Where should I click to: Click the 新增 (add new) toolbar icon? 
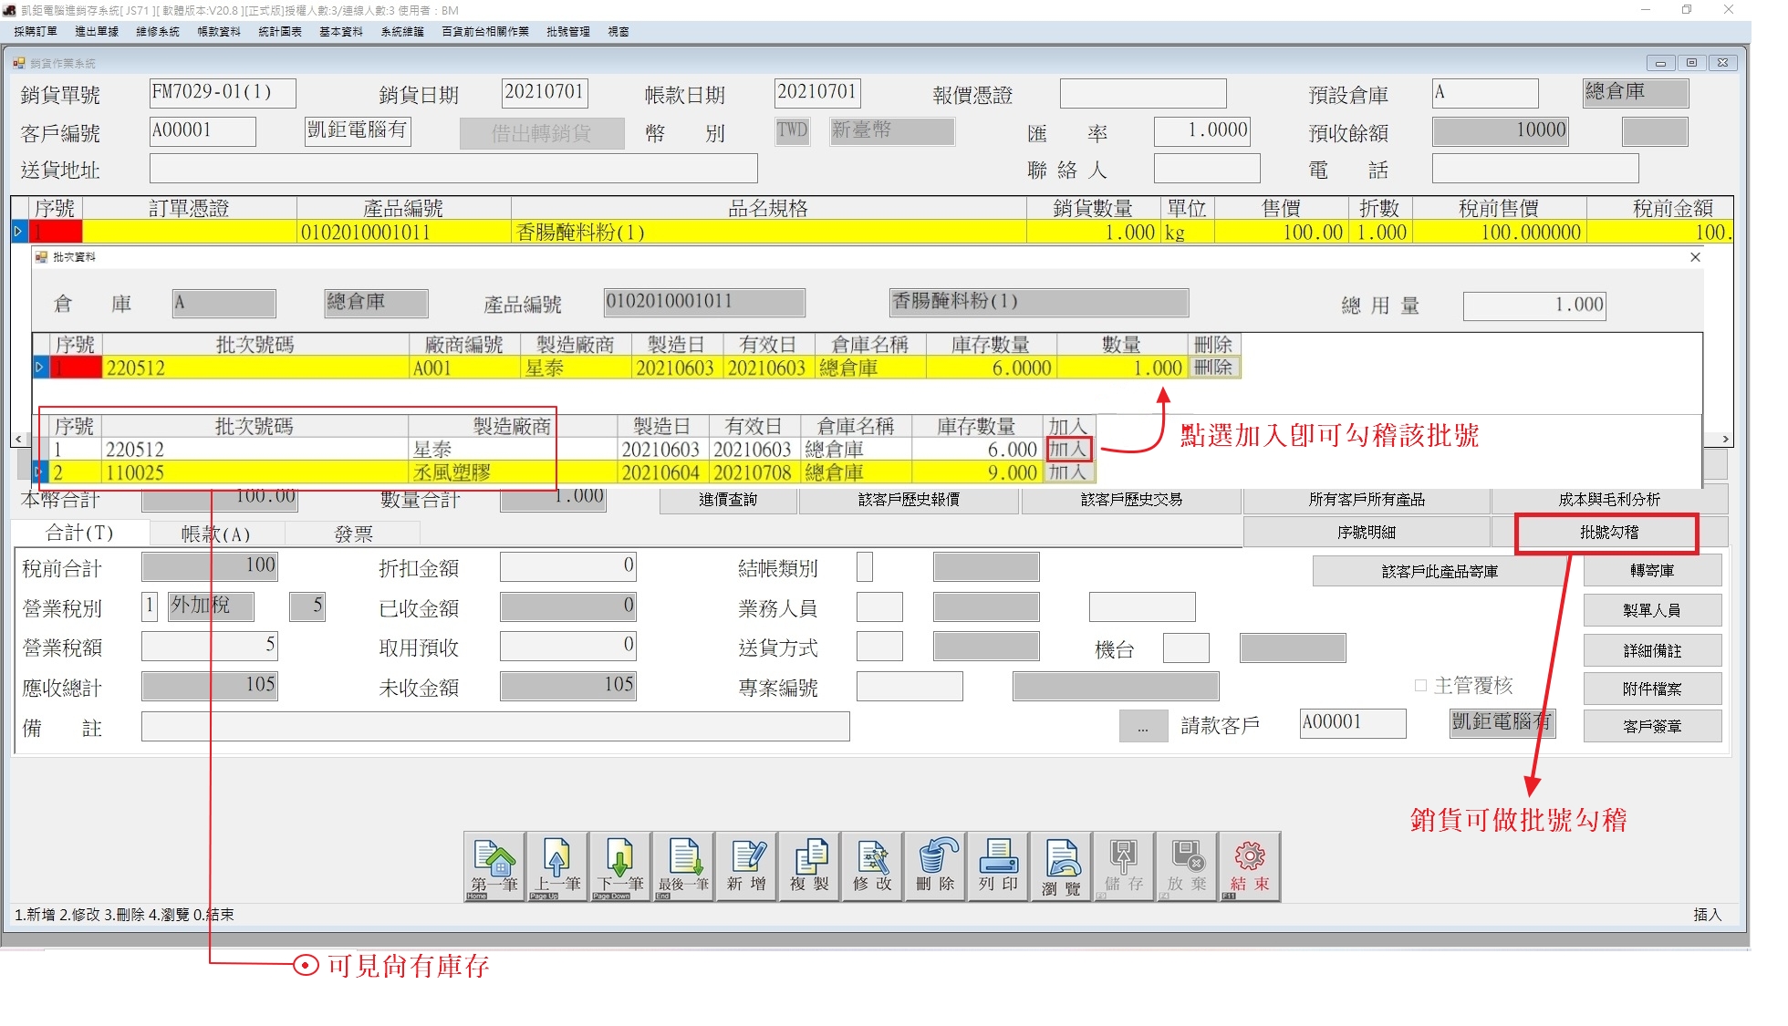[x=746, y=866]
